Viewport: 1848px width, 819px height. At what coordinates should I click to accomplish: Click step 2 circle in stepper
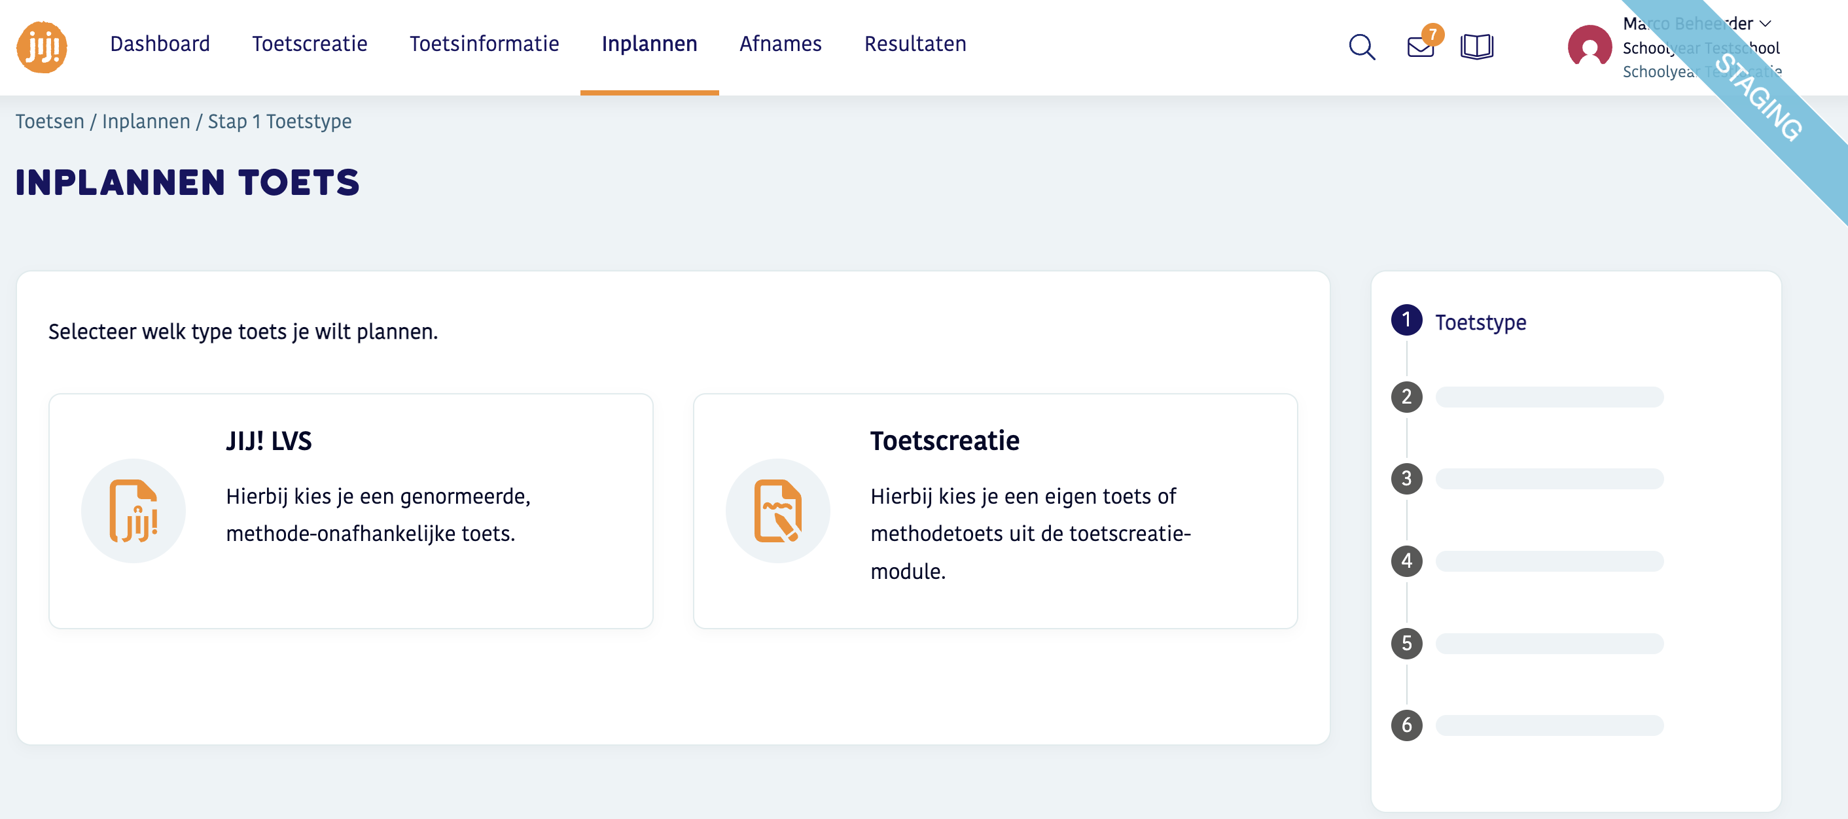(1406, 396)
